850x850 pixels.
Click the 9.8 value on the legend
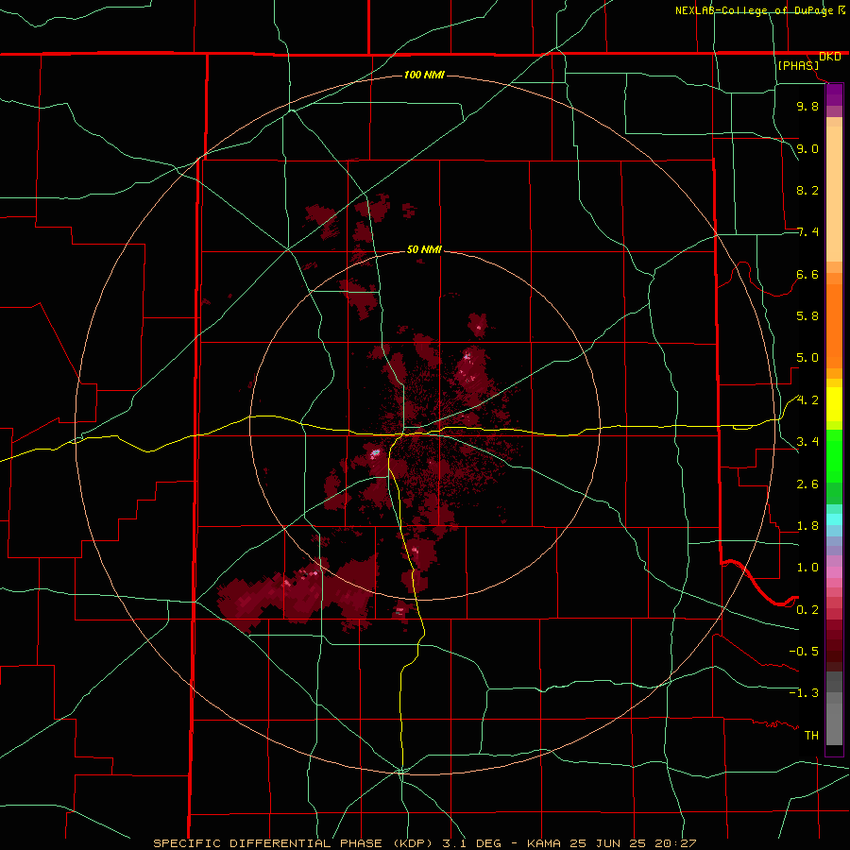coord(807,106)
